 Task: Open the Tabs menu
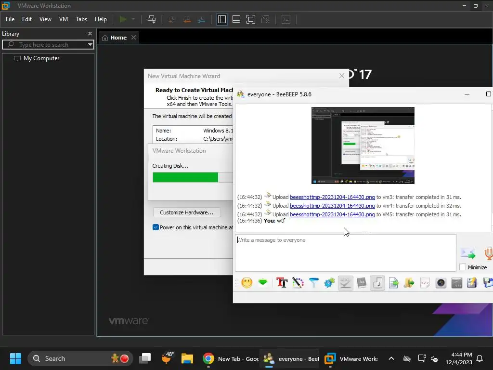pos(81,19)
